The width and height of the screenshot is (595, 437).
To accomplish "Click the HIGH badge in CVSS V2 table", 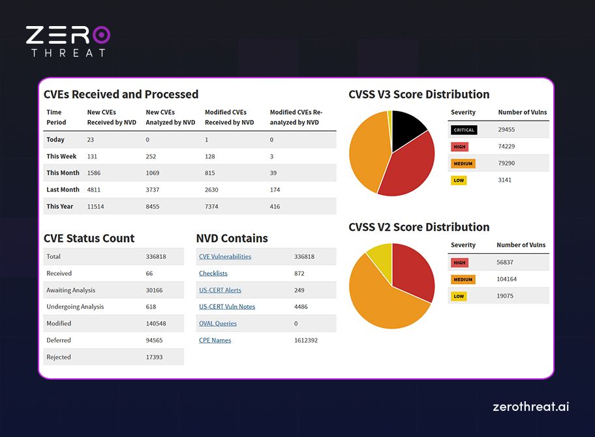I will 461,262.
